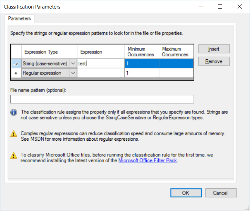The height and width of the screenshot is (211, 250).
Task: Close the Classification Parameters dialog
Action: point(239,7)
